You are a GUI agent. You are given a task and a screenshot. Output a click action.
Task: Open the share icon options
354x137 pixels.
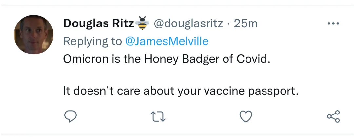pos(334,116)
